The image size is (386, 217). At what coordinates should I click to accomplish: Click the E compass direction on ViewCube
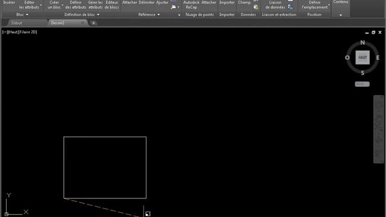(378, 58)
